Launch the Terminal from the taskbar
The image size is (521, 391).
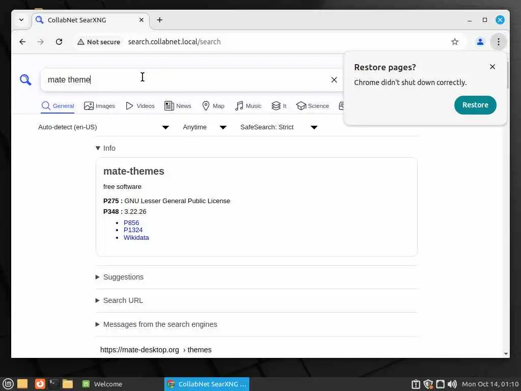(53, 384)
